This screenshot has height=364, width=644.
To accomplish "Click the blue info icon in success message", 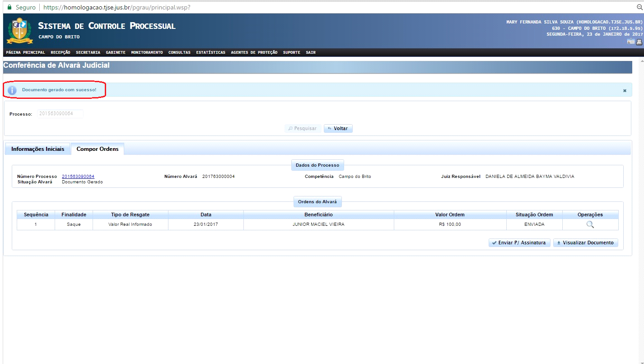I will (12, 90).
